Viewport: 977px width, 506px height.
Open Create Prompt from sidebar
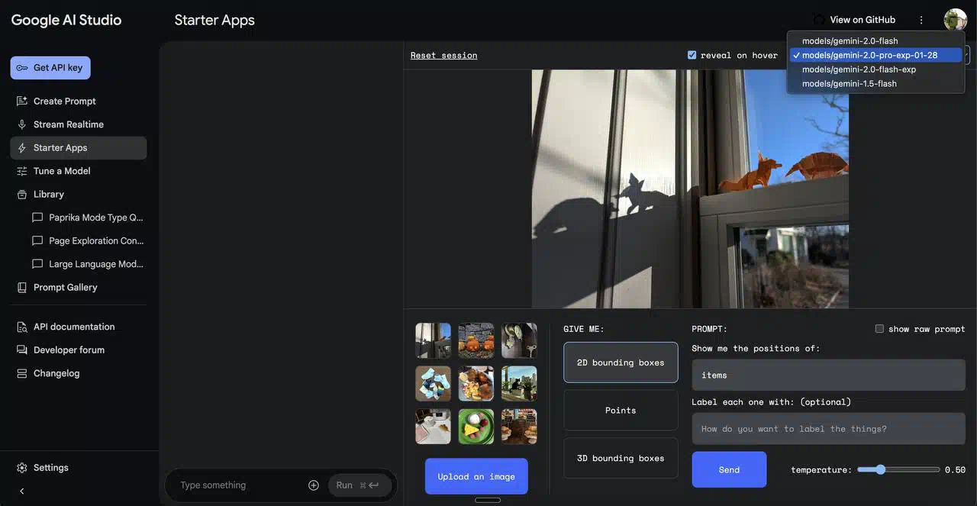(64, 101)
